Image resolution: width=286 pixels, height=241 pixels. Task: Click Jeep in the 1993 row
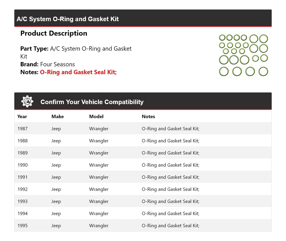[x=56, y=202]
